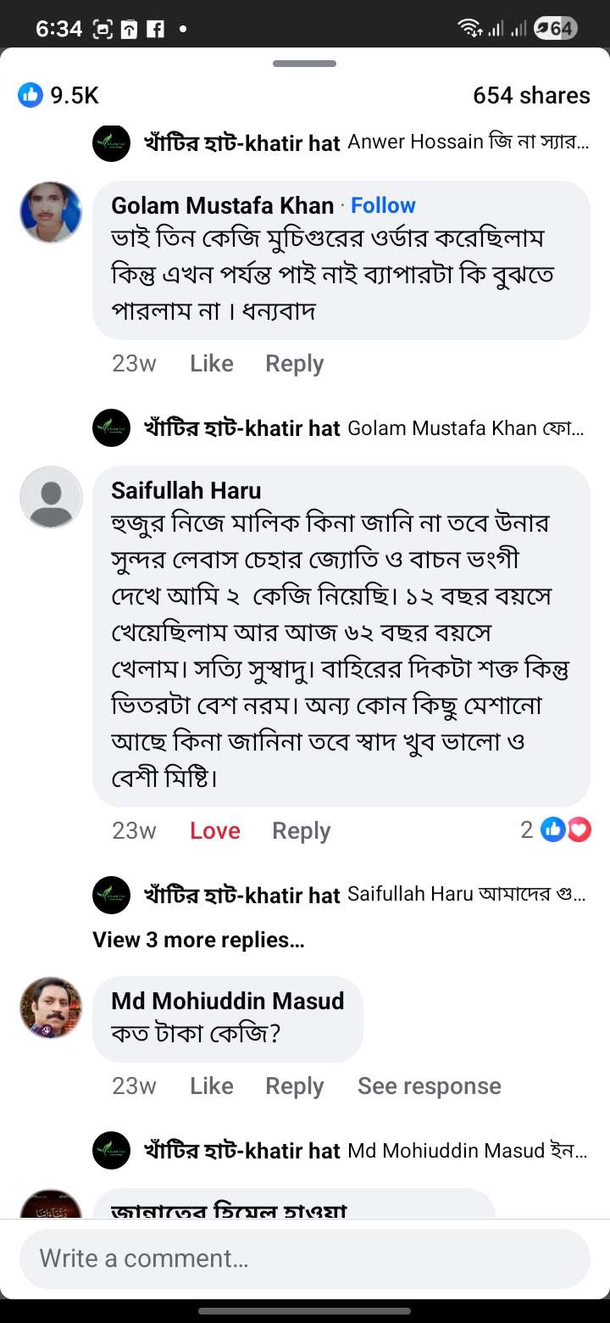Image resolution: width=610 pixels, height=1323 pixels.
Task: Tap the drag handle atop comments sheet
Action: click(x=305, y=64)
